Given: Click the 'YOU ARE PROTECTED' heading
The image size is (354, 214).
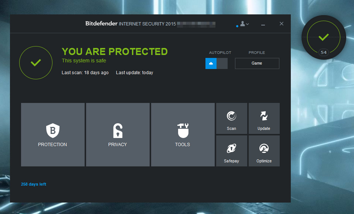Looking at the screenshot, I should 115,51.
